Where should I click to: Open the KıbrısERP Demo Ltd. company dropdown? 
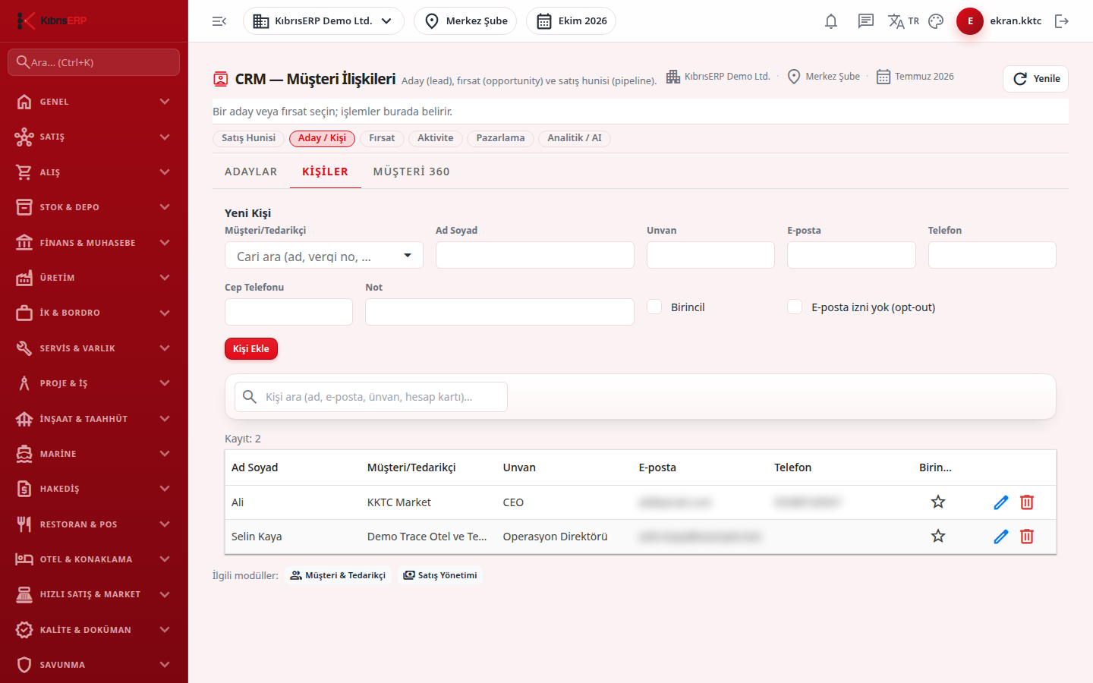click(x=323, y=21)
